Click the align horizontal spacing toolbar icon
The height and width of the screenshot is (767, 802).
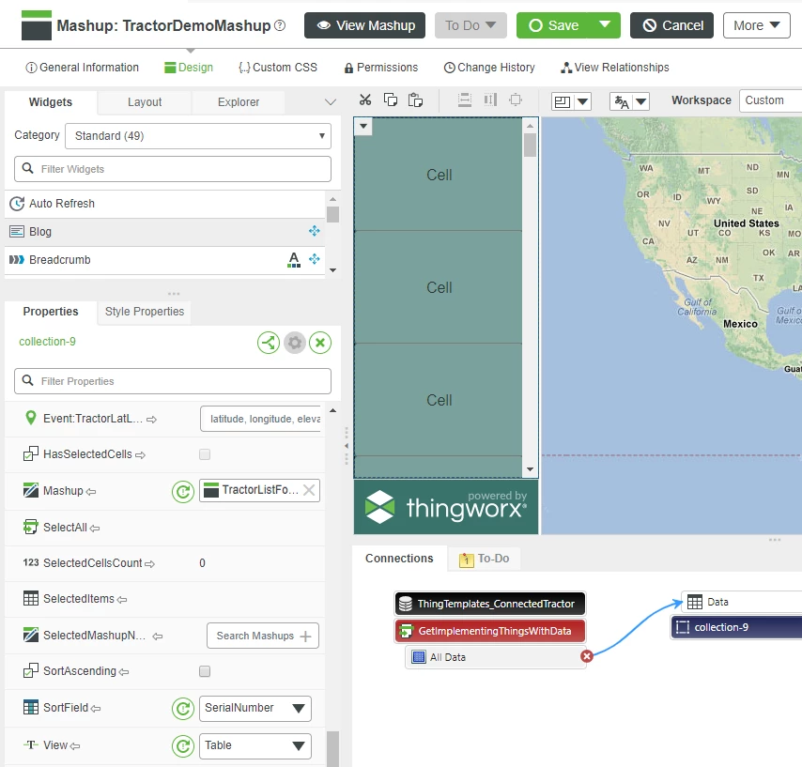coord(490,100)
